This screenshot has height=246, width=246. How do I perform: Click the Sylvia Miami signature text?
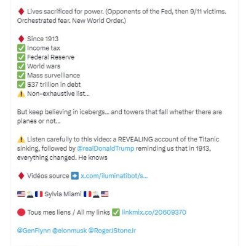pyautogui.click(x=63, y=194)
